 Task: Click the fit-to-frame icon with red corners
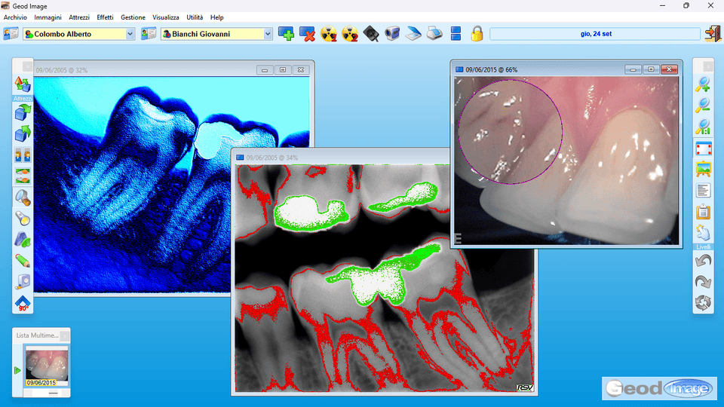[703, 148]
